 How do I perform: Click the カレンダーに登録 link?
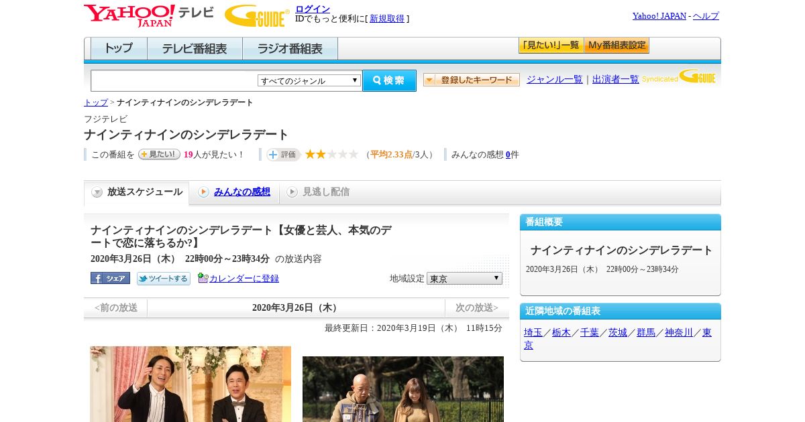point(244,278)
